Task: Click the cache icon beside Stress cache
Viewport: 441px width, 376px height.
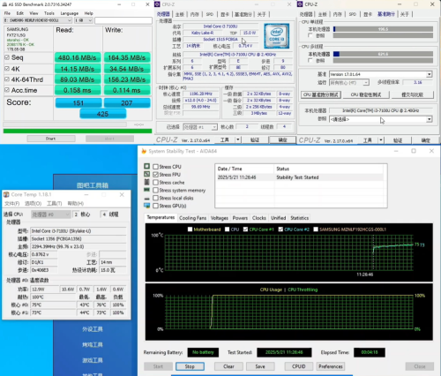Action: (146, 182)
